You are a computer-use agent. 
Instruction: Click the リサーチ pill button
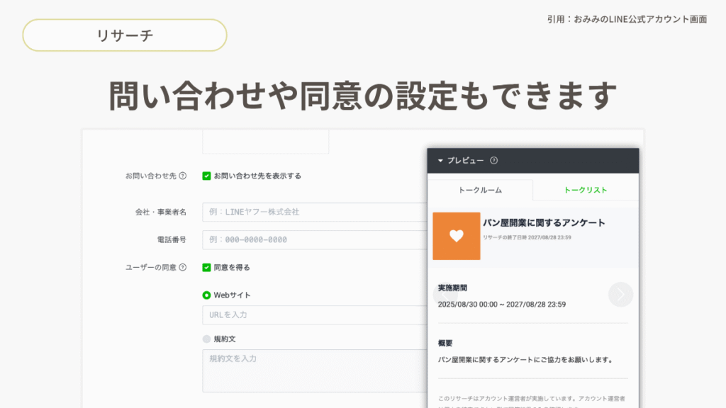(125, 35)
